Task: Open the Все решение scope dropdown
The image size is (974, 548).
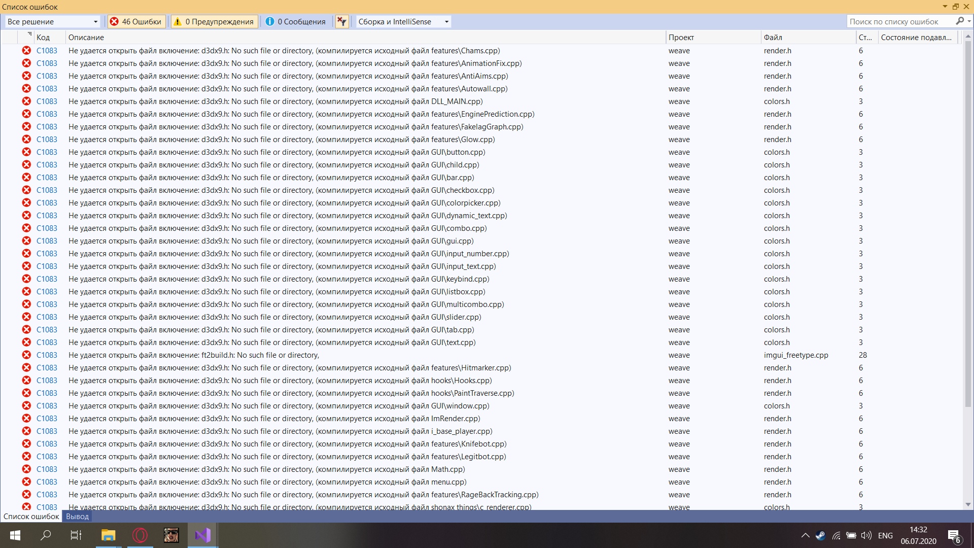Action: pos(52,21)
